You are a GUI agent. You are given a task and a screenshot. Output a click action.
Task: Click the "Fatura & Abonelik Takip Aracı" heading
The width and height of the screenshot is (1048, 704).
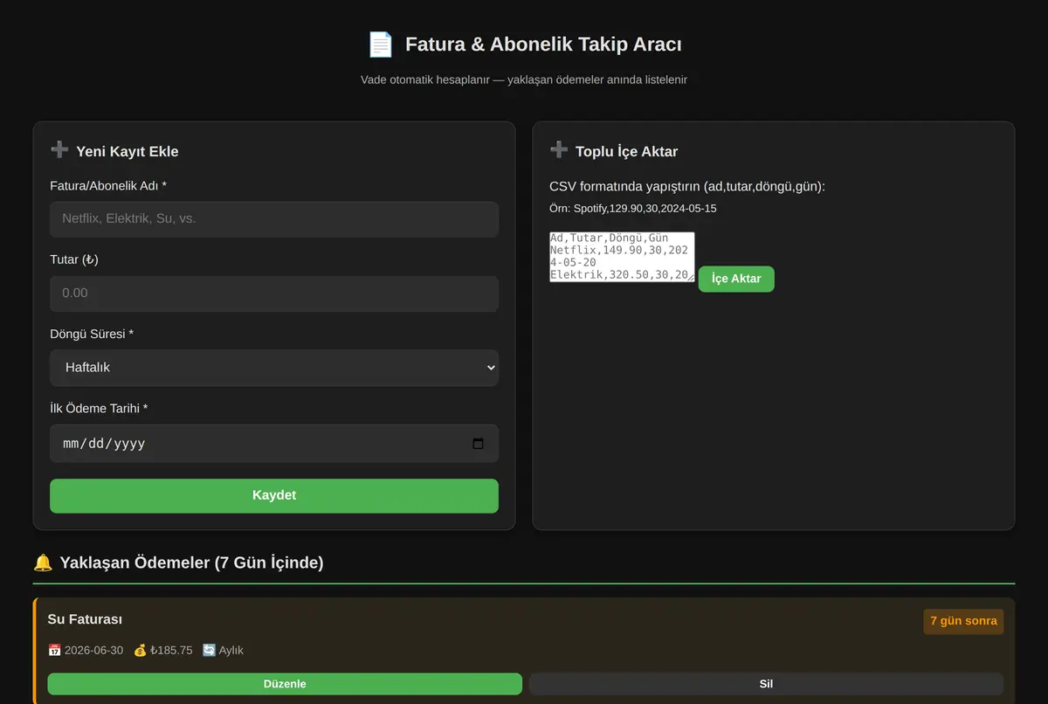pos(543,45)
